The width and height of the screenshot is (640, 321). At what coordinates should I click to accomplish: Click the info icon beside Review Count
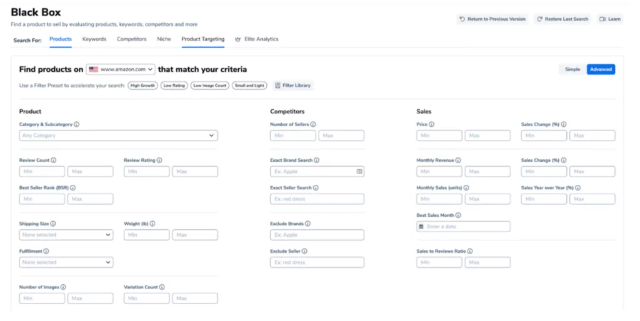[x=54, y=160]
